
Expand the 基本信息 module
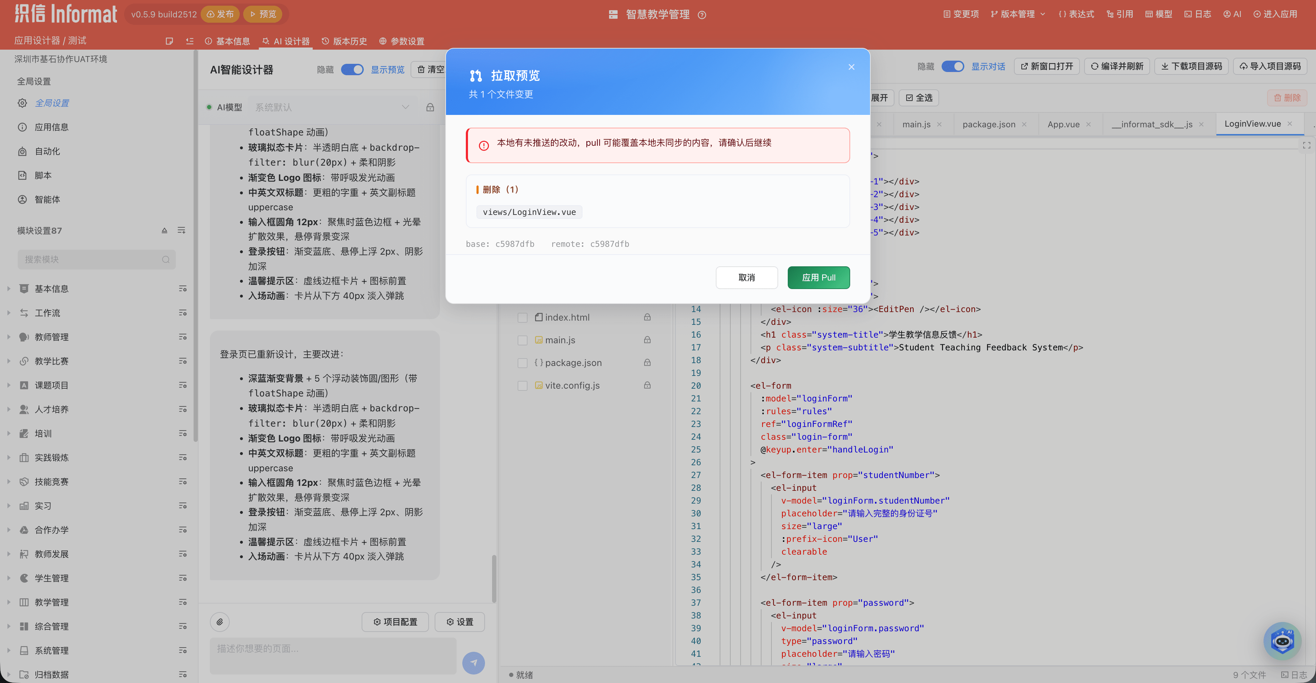point(9,289)
